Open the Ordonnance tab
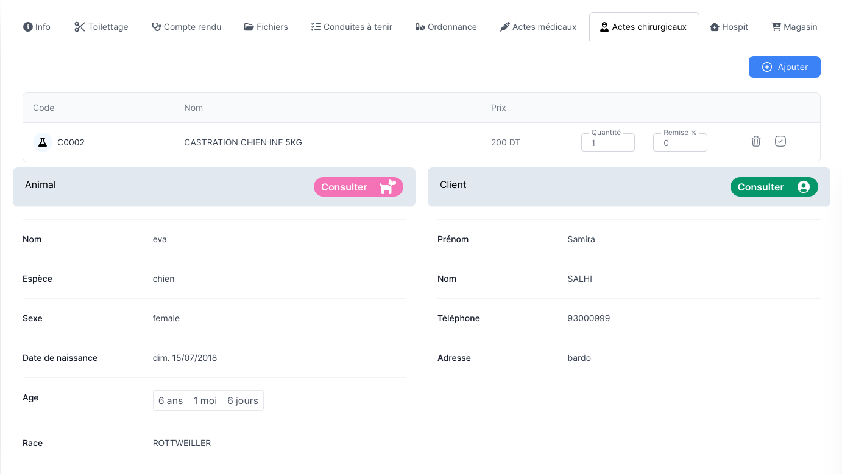This screenshot has height=474, width=842. tap(446, 27)
